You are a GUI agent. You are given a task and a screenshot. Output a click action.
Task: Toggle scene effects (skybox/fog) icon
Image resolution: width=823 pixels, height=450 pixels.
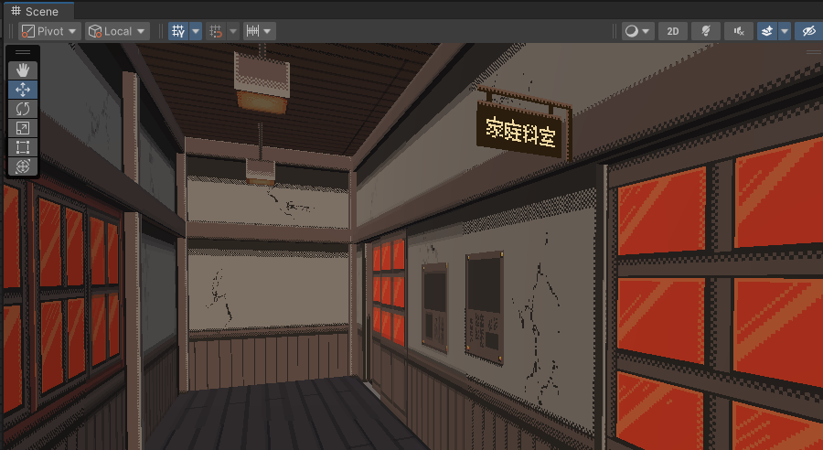[x=767, y=31]
